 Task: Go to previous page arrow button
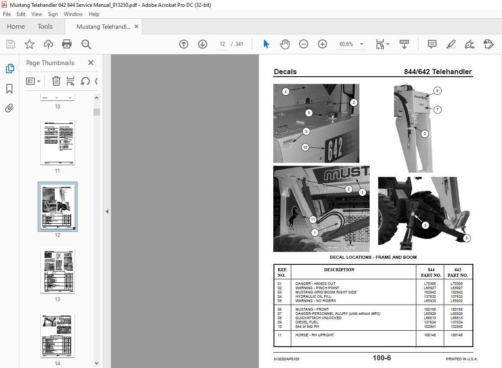[184, 44]
